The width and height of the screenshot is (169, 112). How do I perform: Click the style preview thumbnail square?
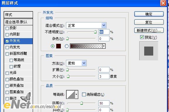[x=149, y=51]
